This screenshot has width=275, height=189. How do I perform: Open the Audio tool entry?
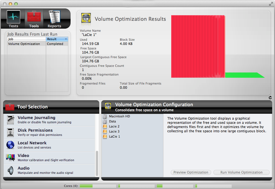coord(49,170)
